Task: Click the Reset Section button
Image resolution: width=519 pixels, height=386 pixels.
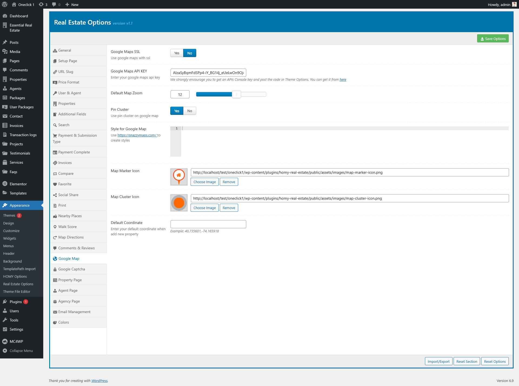Action: pyautogui.click(x=467, y=361)
